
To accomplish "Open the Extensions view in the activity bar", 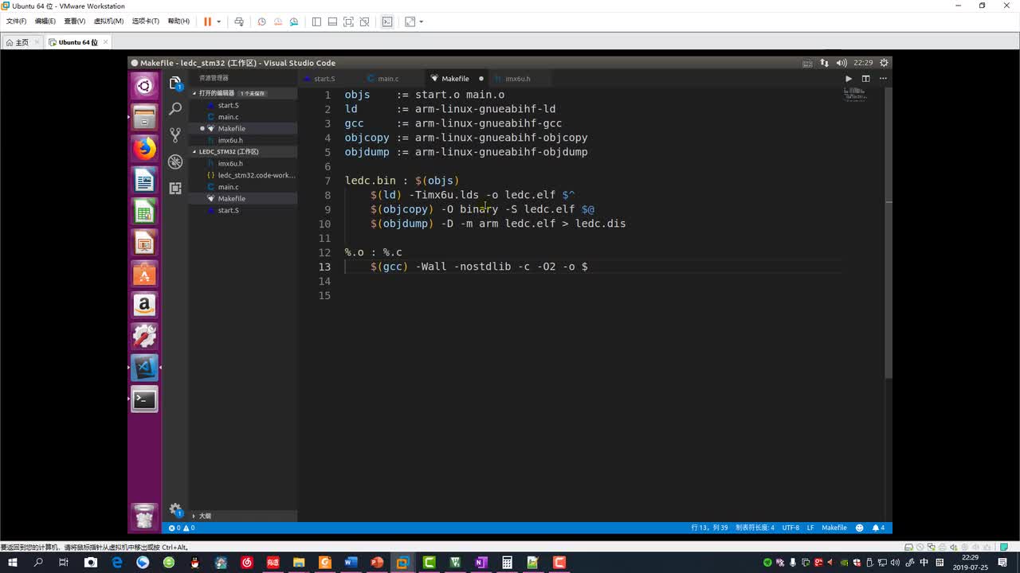I will (x=175, y=188).
